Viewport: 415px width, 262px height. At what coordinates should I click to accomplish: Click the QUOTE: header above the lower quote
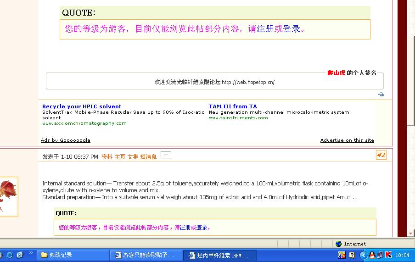coord(66,213)
